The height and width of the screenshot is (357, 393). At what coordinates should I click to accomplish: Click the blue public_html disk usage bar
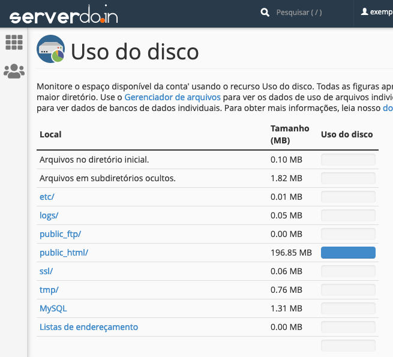pyautogui.click(x=348, y=253)
